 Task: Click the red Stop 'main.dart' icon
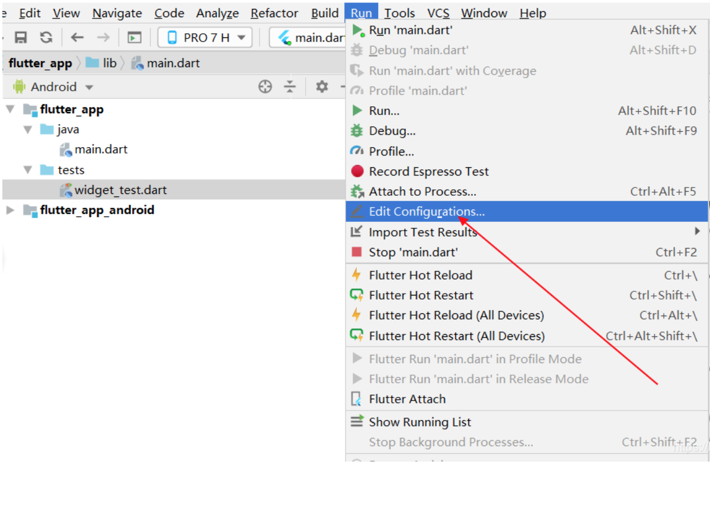coord(357,252)
